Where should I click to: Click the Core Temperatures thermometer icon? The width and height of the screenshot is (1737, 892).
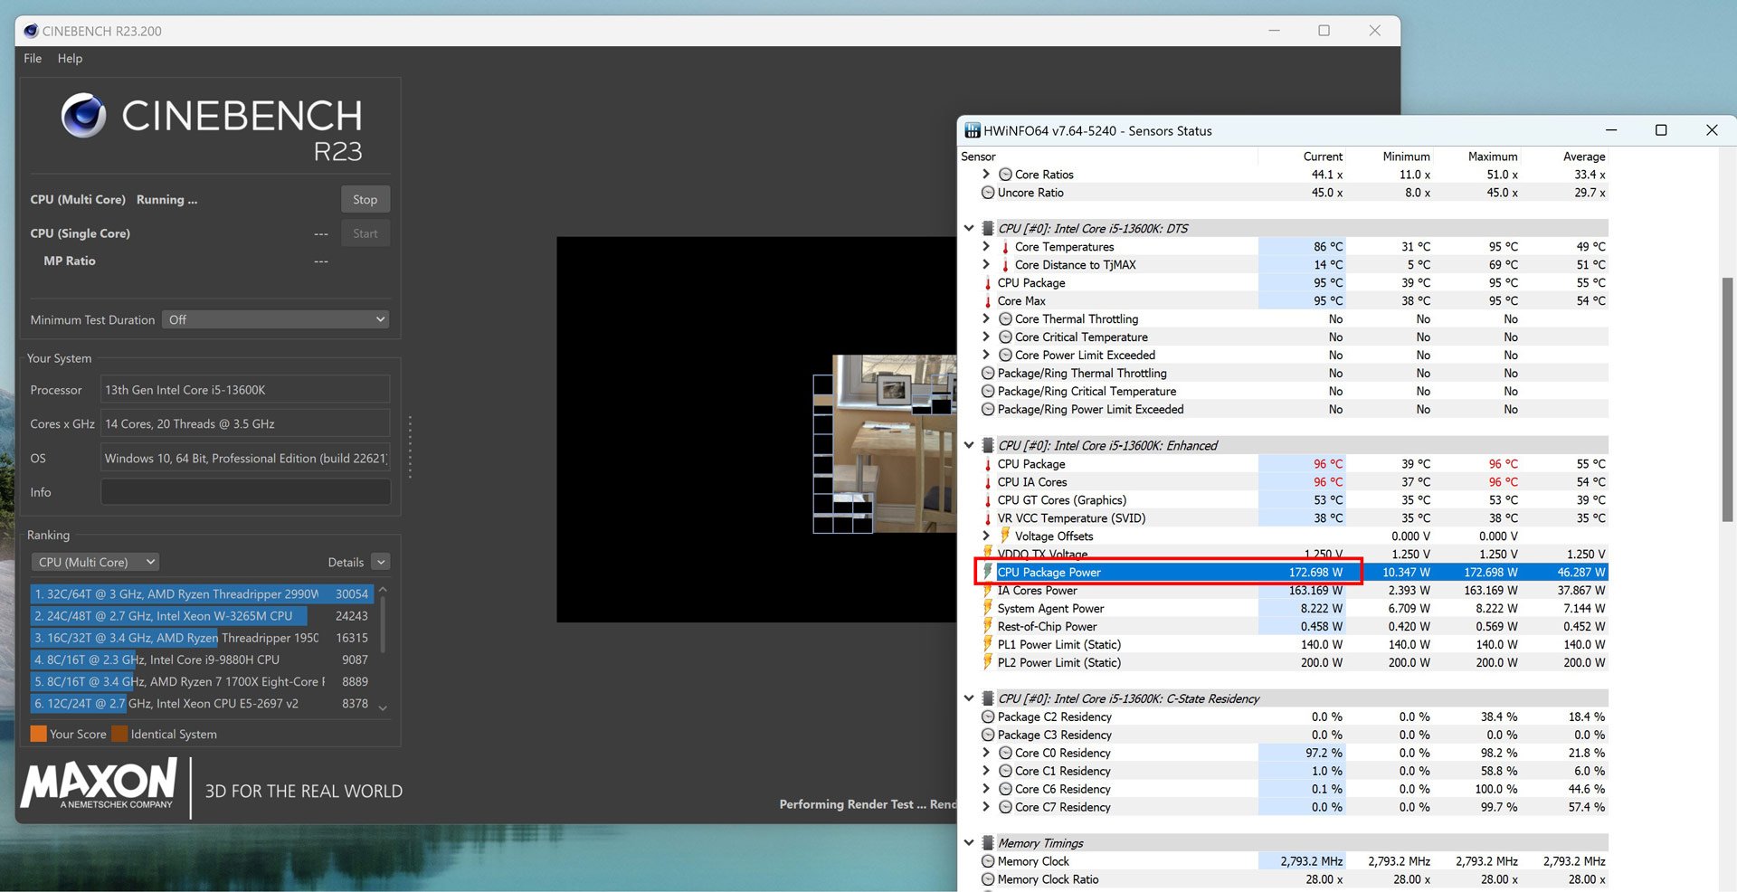[1005, 247]
